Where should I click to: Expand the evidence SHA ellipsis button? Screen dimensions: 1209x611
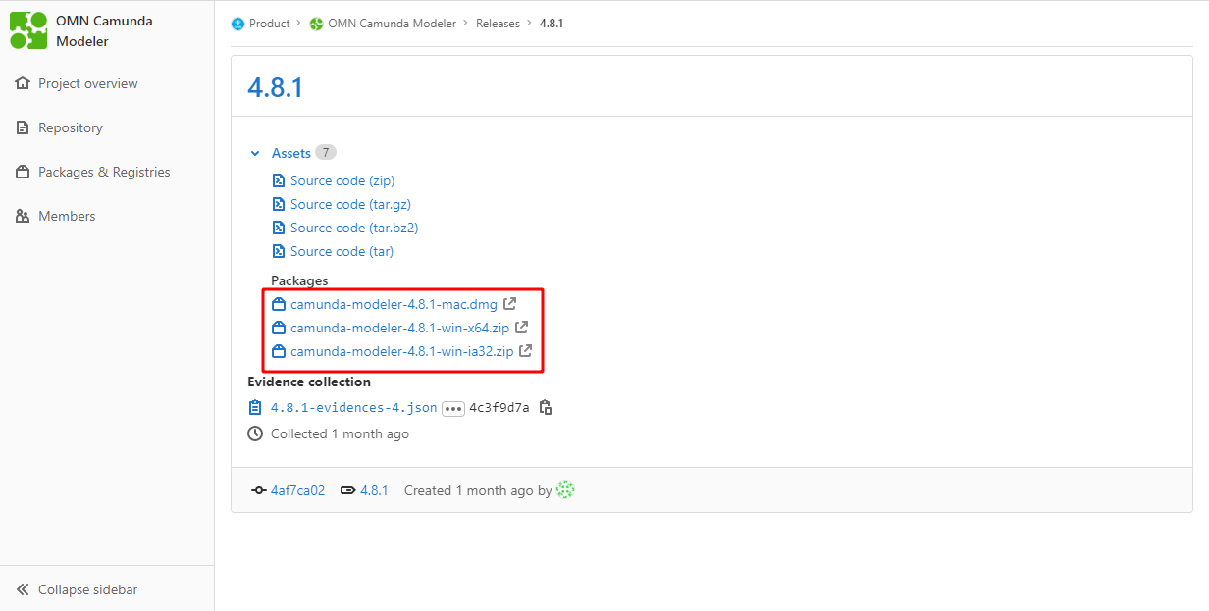[452, 409]
